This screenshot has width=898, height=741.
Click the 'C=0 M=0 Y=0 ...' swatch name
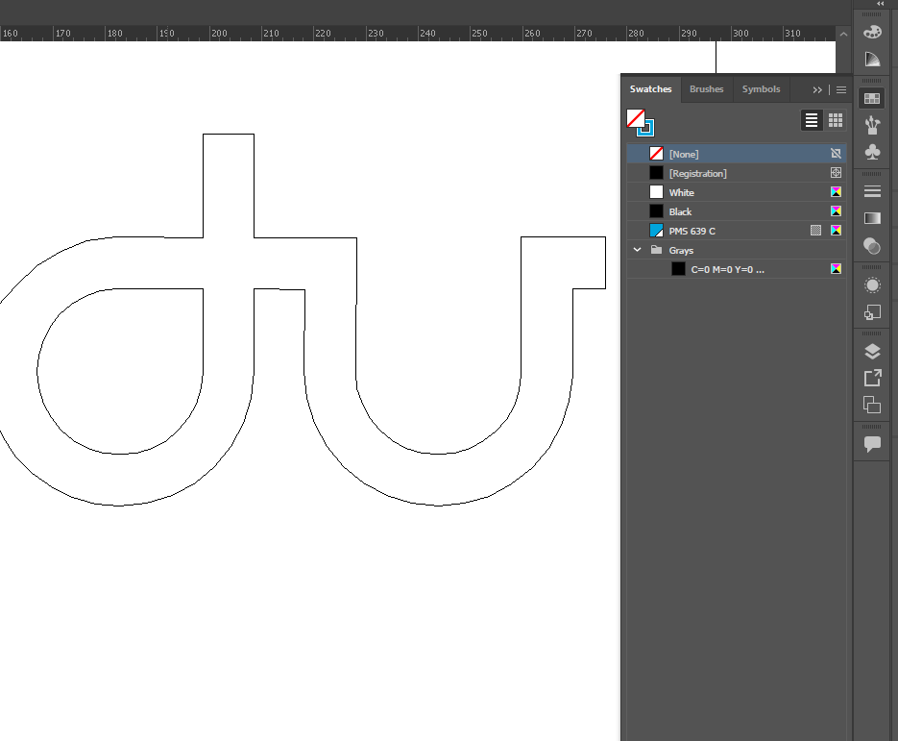pos(727,269)
